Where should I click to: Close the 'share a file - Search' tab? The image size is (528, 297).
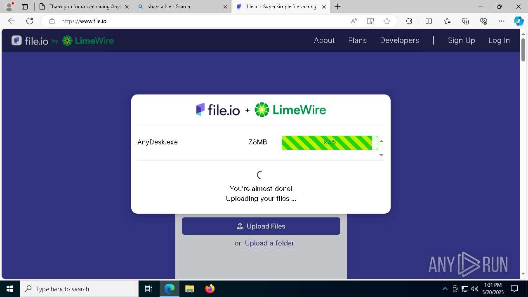225,7
